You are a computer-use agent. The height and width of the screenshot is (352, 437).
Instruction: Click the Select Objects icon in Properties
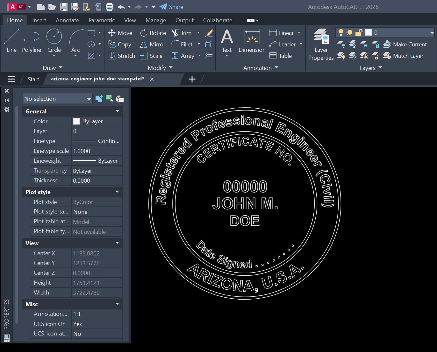point(109,98)
